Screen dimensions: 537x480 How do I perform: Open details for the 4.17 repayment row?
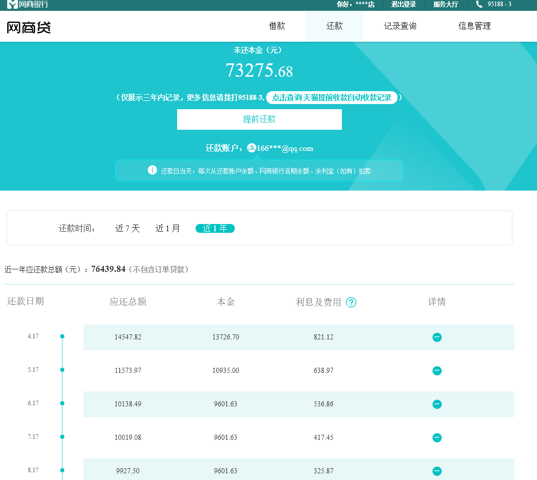pos(437,337)
